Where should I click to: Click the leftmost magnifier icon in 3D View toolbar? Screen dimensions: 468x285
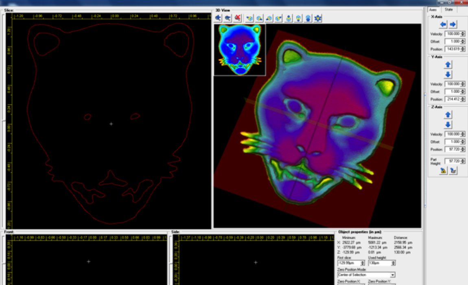[218, 18]
